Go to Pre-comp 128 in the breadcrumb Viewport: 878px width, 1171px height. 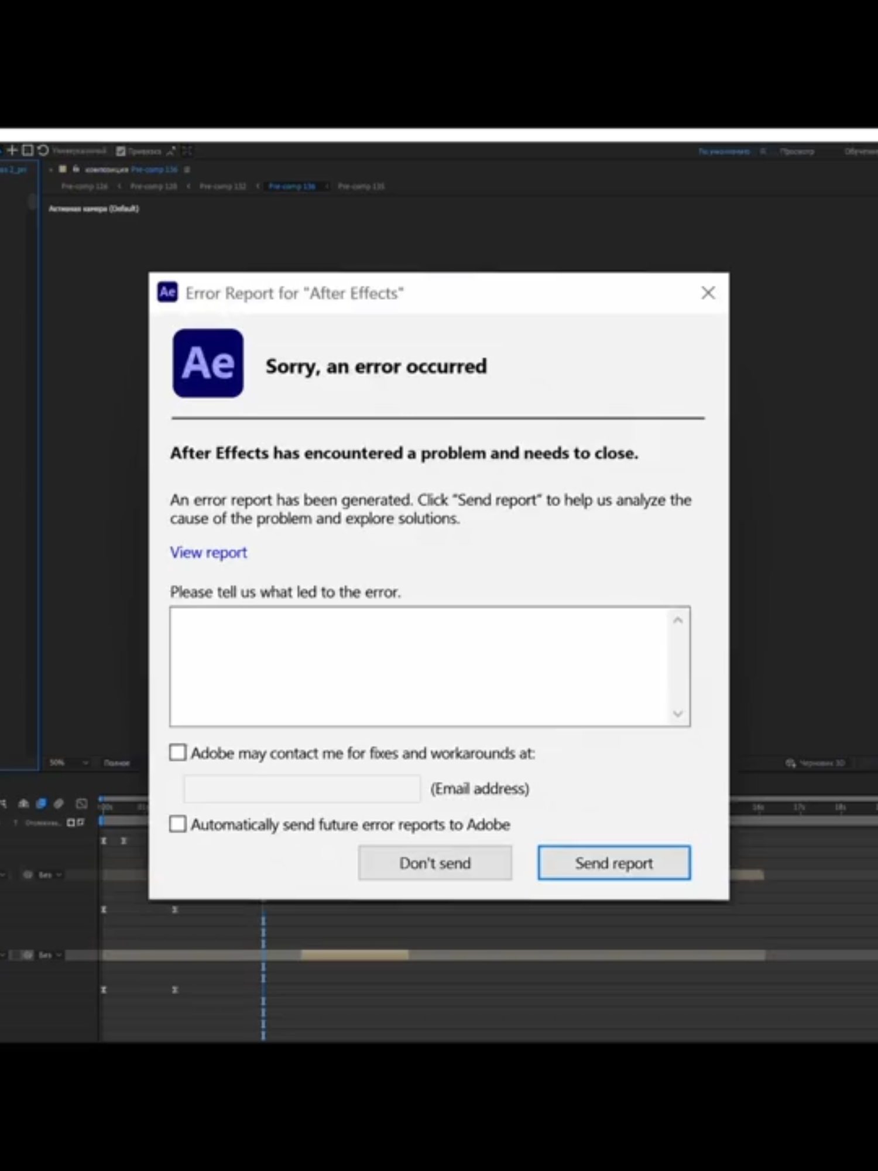pyautogui.click(x=153, y=186)
